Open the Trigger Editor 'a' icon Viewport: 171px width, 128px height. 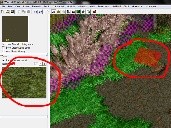pyautogui.click(x=59, y=12)
